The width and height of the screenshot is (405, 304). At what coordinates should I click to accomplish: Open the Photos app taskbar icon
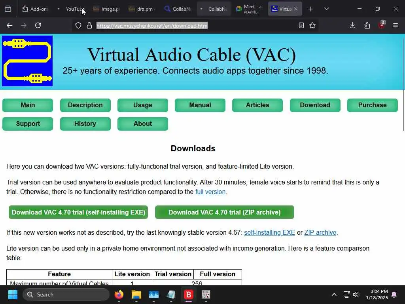tap(154, 294)
